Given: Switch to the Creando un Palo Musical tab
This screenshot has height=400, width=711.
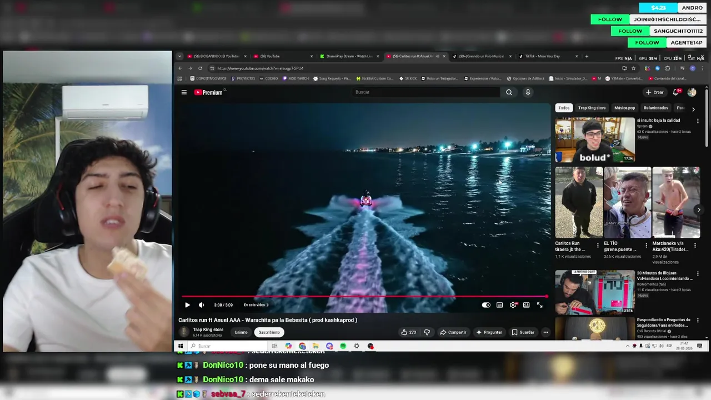Looking at the screenshot, I should (481, 56).
